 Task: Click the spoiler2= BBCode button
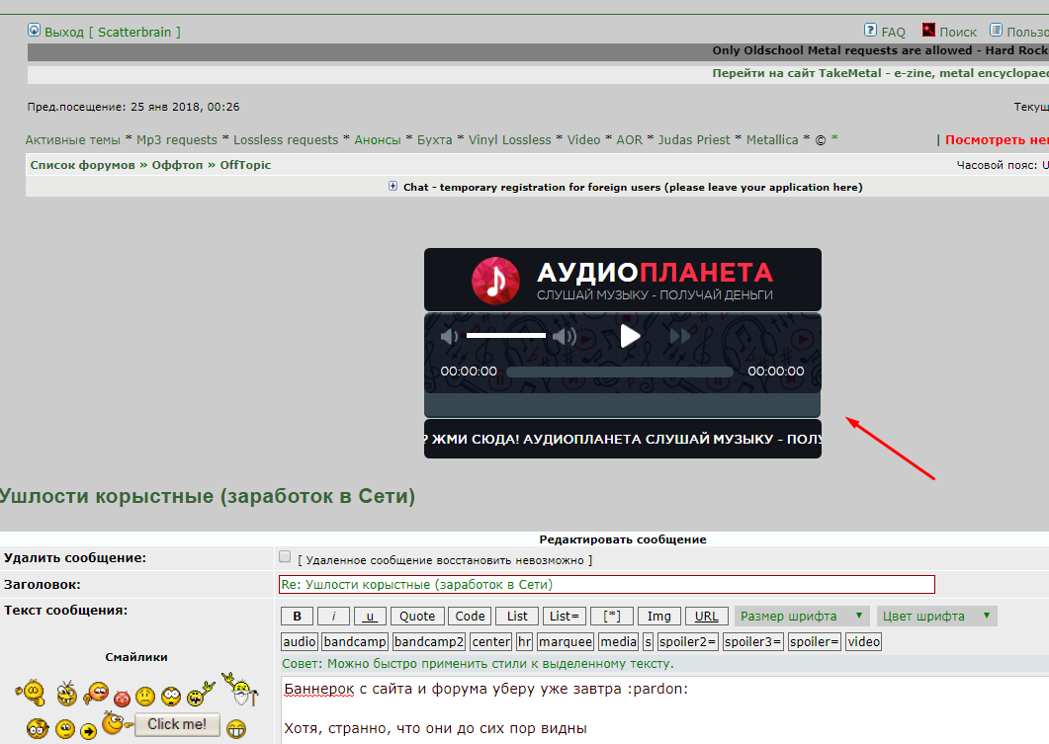point(687,641)
